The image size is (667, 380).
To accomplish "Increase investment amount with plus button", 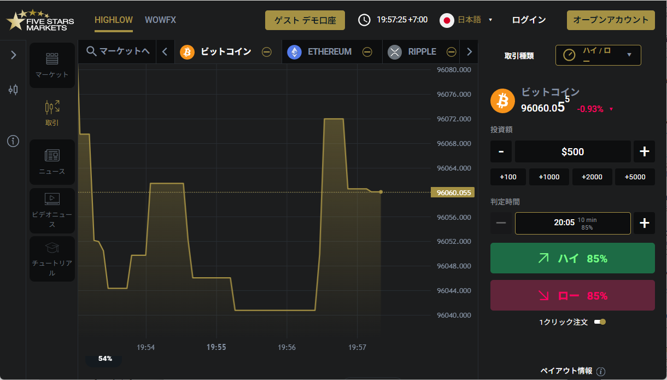I will pyautogui.click(x=644, y=151).
